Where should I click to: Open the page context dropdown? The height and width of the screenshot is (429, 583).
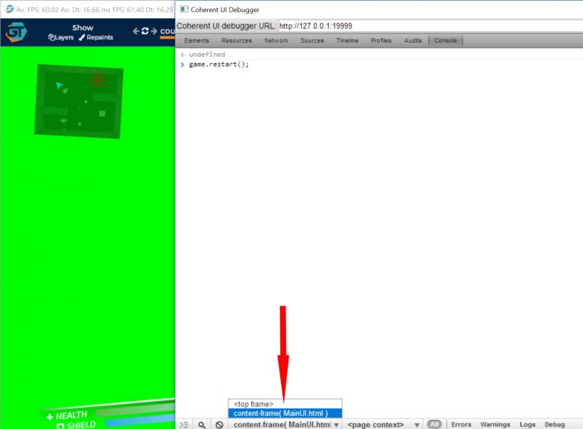(x=383, y=424)
